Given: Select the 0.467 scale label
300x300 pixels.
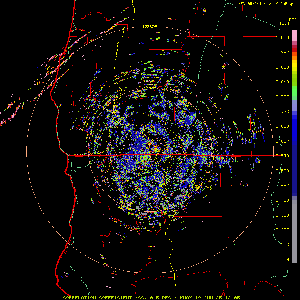Looking at the screenshot, I should click(x=282, y=186).
